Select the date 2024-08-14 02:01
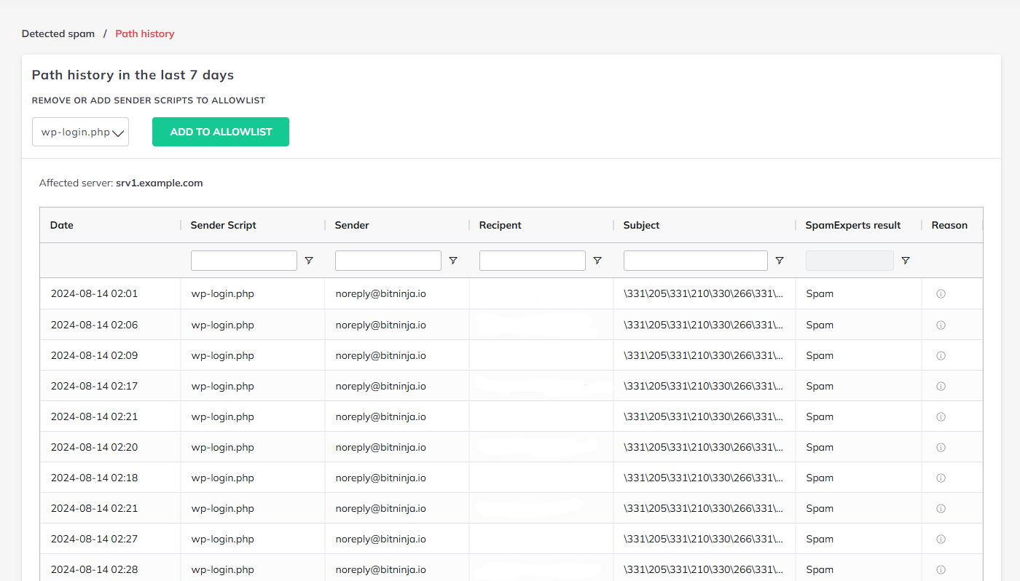The width and height of the screenshot is (1020, 581). (94, 294)
